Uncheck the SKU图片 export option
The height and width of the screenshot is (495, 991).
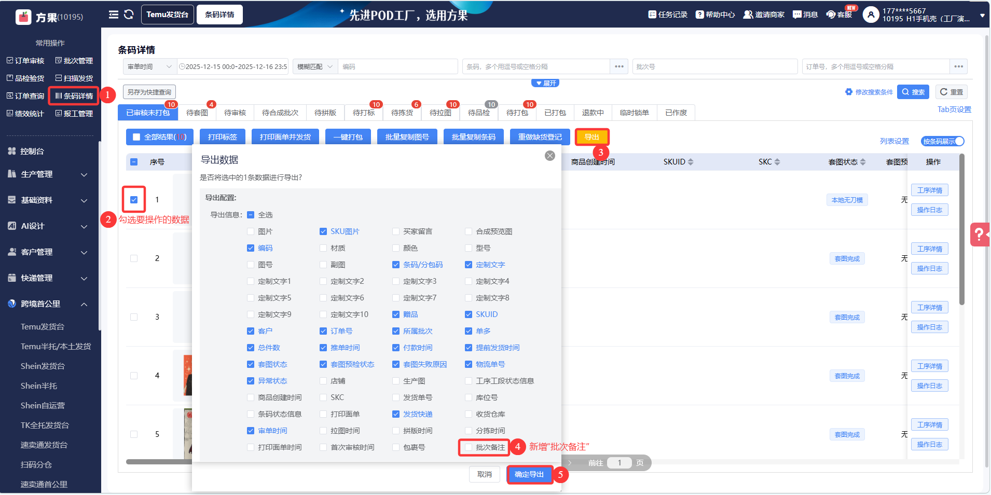(323, 231)
